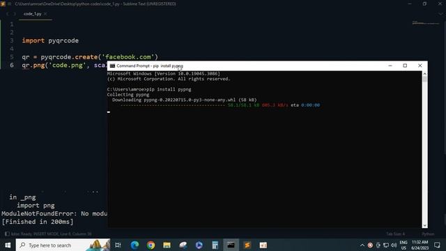
Task: Select the code_1.py tab in Sublime
Action: click(x=33, y=14)
